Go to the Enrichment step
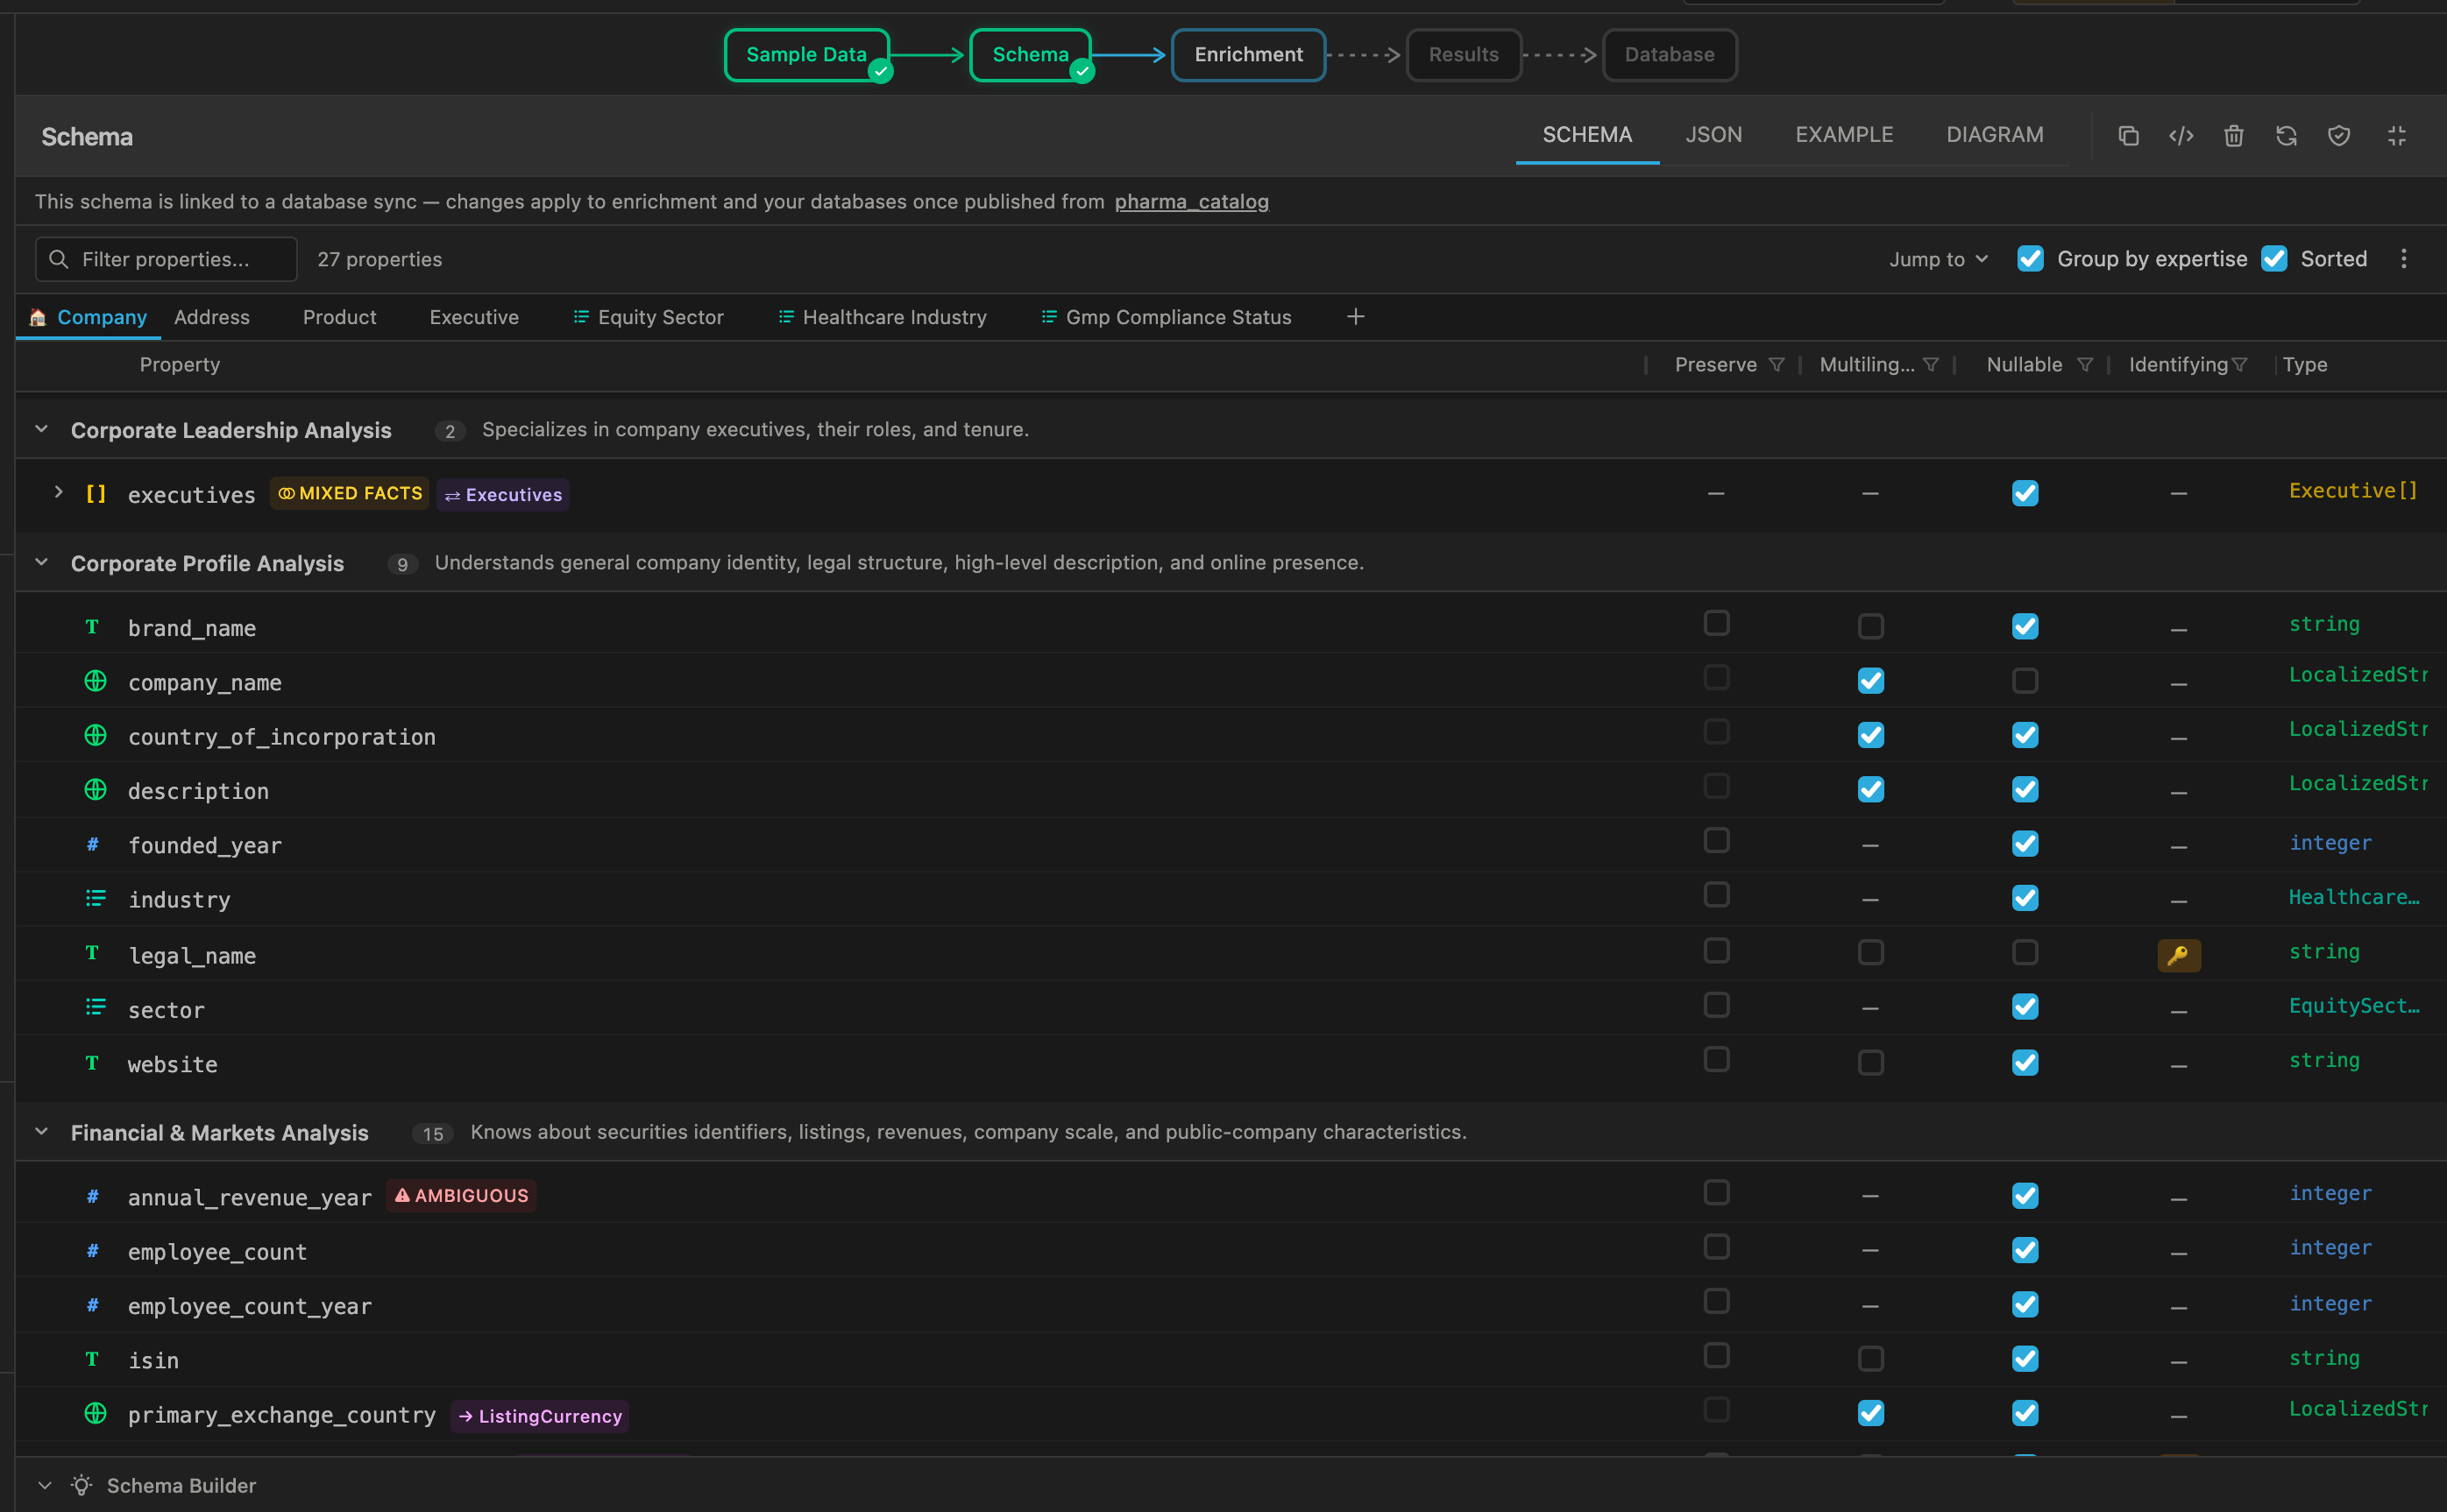The image size is (2447, 1512). pos(1247,55)
